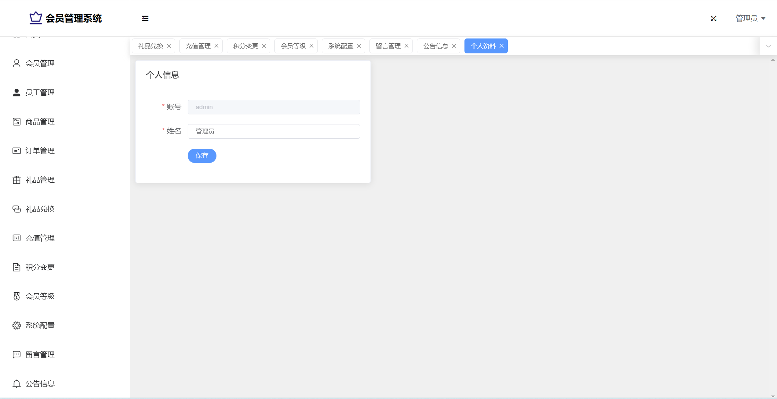Click the 商品管理 sidebar icon
This screenshot has height=399, width=777.
(x=17, y=122)
